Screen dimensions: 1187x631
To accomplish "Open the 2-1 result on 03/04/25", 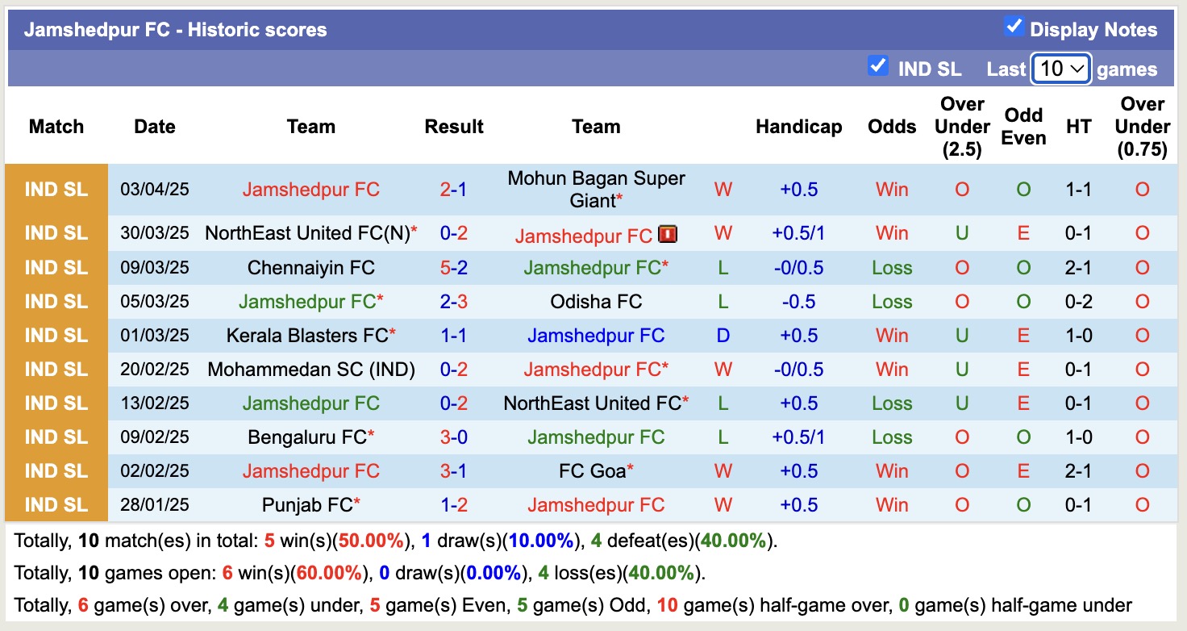I will point(454,190).
